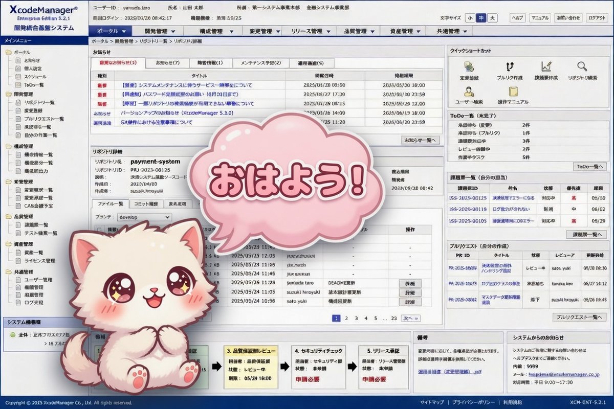This screenshot has height=409, width=614.
Task: Click the page icon next to 構成図出力
Action: point(18,170)
